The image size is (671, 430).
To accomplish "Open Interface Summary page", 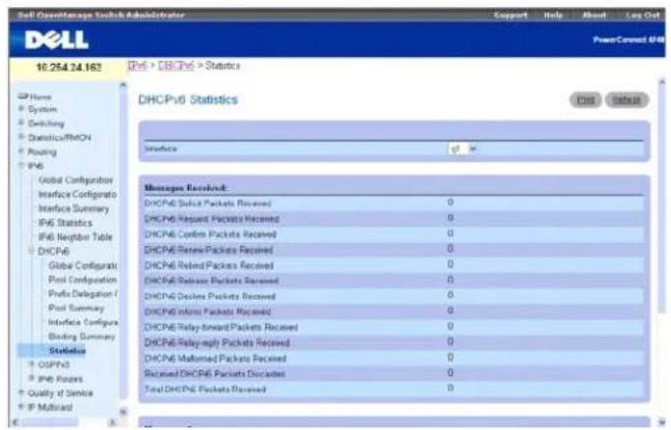I will point(74,209).
